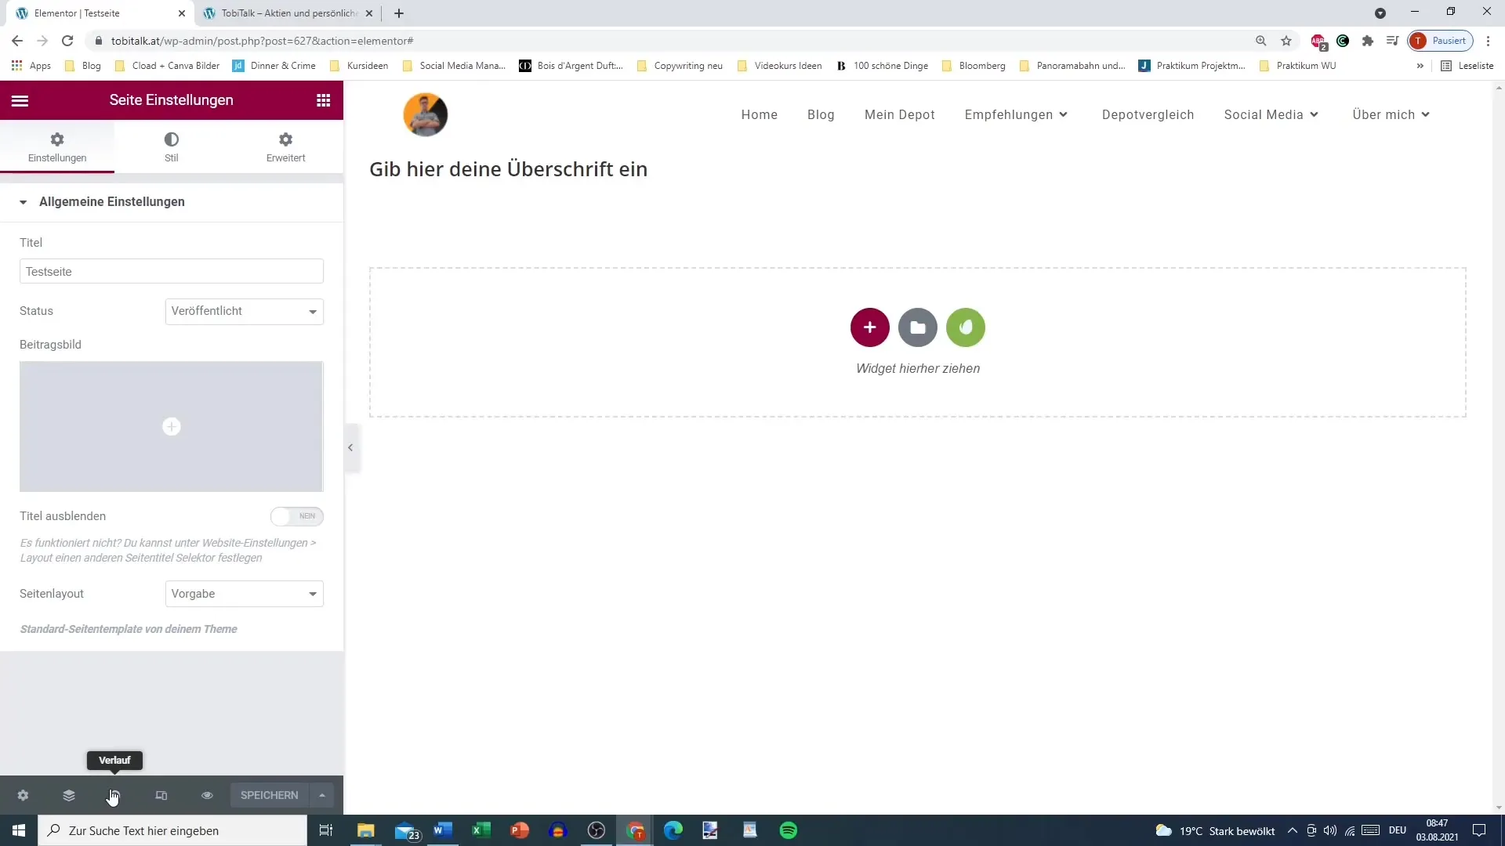This screenshot has width=1505, height=846.
Task: Click the SPEICHERN button
Action: point(270,795)
